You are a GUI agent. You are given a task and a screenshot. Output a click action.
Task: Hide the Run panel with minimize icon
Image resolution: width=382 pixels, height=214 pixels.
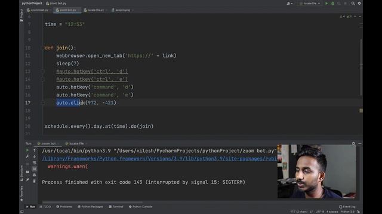coord(360,144)
